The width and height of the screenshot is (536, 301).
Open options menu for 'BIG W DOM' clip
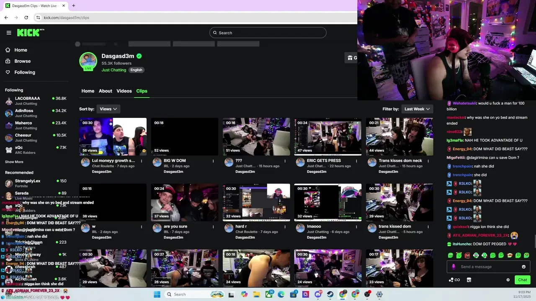pos(213,161)
